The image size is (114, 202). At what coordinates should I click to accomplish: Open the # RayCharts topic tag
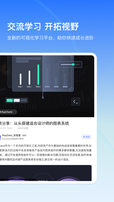(x=8, y=112)
